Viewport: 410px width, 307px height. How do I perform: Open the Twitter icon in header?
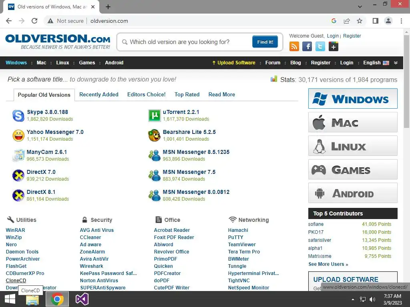pyautogui.click(x=320, y=46)
